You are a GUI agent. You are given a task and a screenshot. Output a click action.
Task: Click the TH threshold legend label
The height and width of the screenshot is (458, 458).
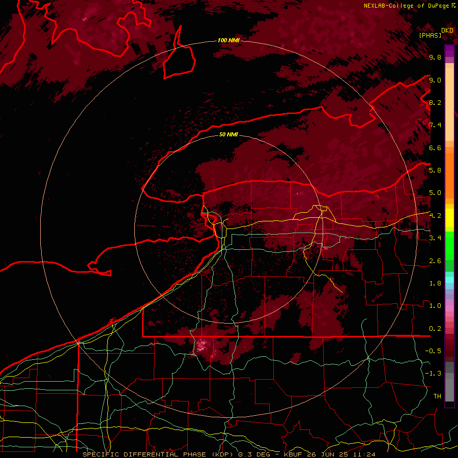coord(437,396)
